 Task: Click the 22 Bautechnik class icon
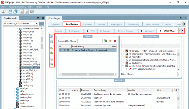[127, 63]
